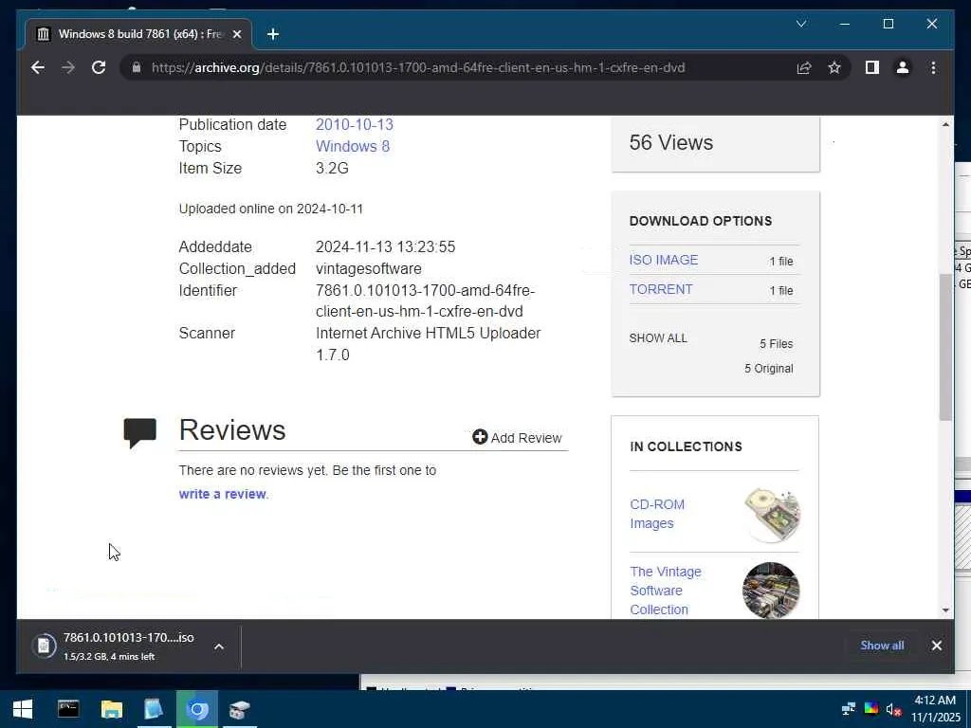The image size is (971, 728).
Task: Click the vertical scrollbar thumb
Action: 945,347
